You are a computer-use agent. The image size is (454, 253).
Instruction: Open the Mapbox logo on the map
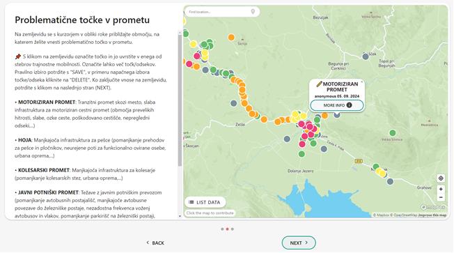[x=433, y=207]
